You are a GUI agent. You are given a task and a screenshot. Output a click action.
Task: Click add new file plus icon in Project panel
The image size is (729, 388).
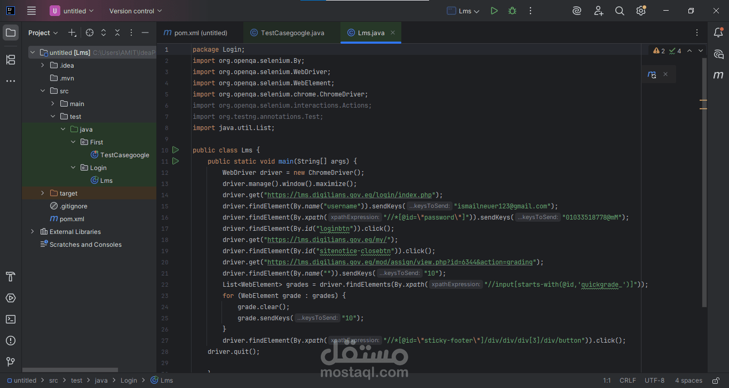click(x=73, y=33)
